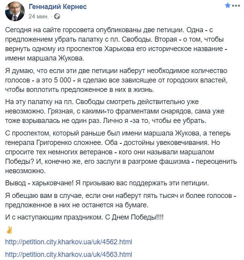Open the petition link ending in 4563.html

point(69,254)
